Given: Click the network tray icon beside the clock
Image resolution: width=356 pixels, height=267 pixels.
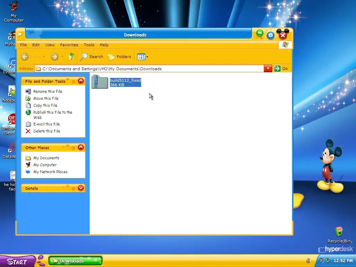Looking at the screenshot, I should click(x=327, y=260).
